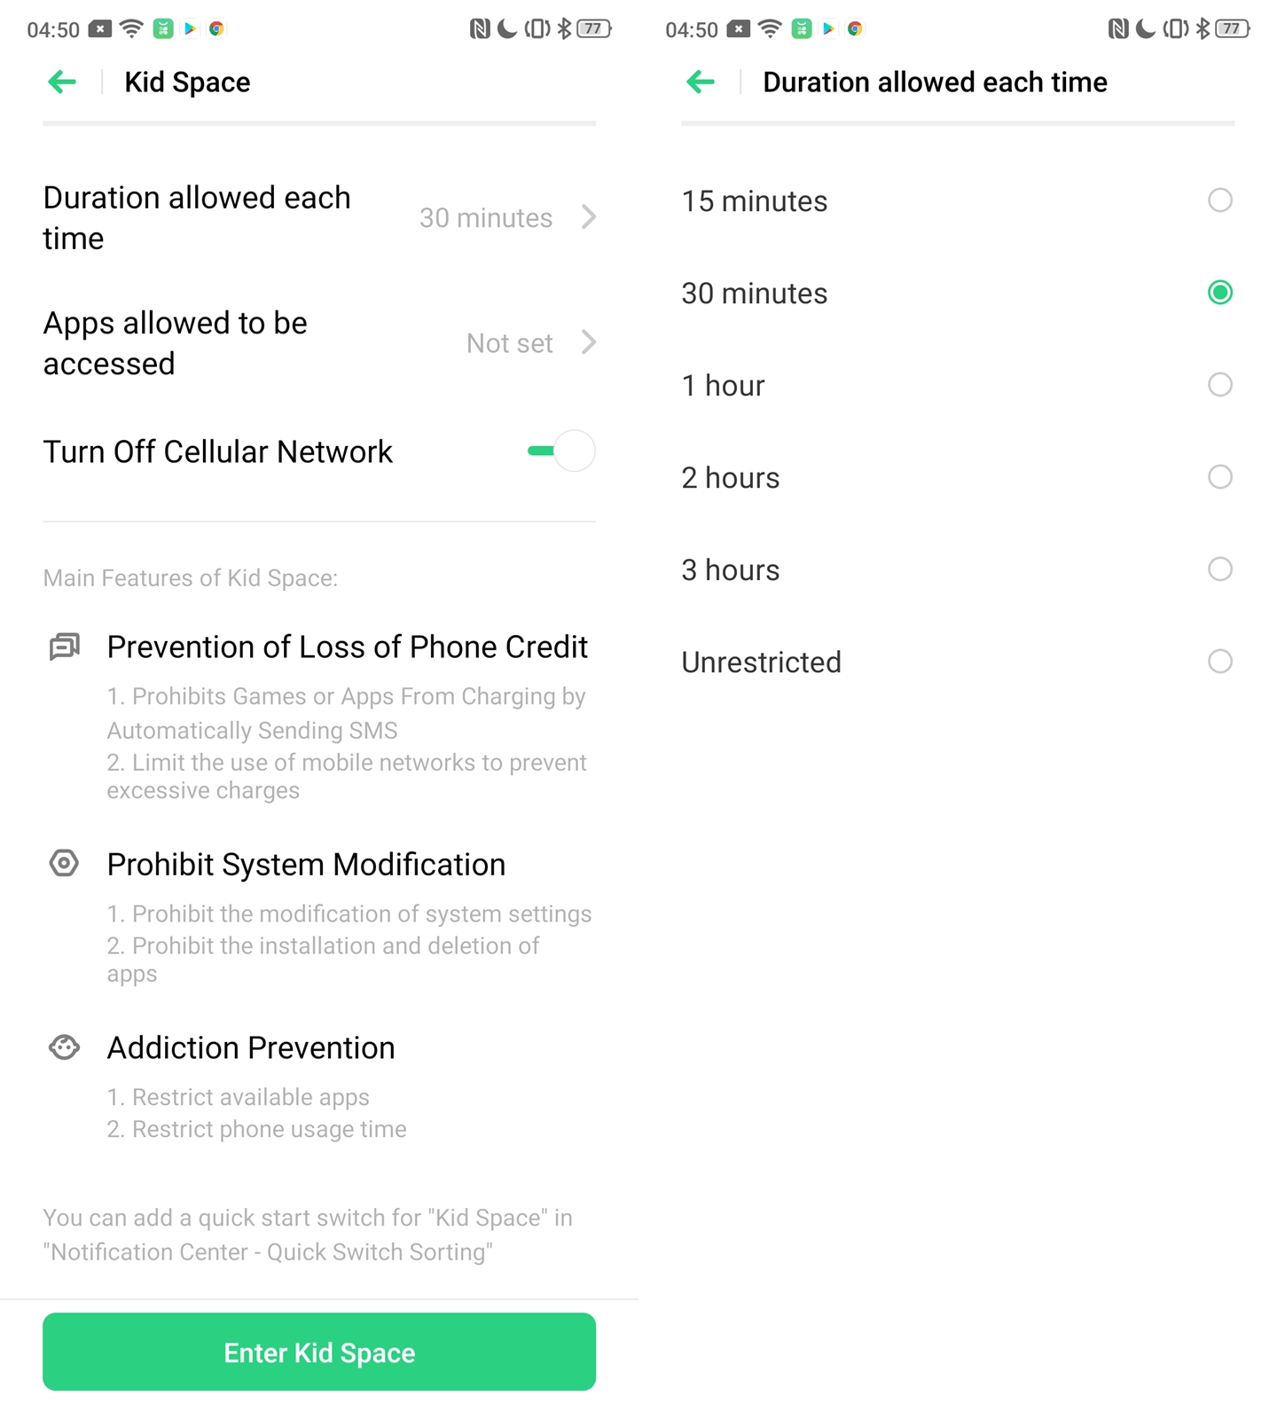The height and width of the screenshot is (1419, 1277).
Task: Tap the Enter Kid Space button
Action: click(x=319, y=1352)
